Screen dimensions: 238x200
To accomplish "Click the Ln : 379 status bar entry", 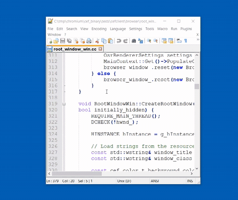I will tap(53, 181).
